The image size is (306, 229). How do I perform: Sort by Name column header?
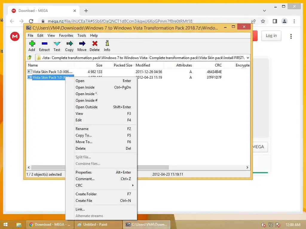coord(50,65)
